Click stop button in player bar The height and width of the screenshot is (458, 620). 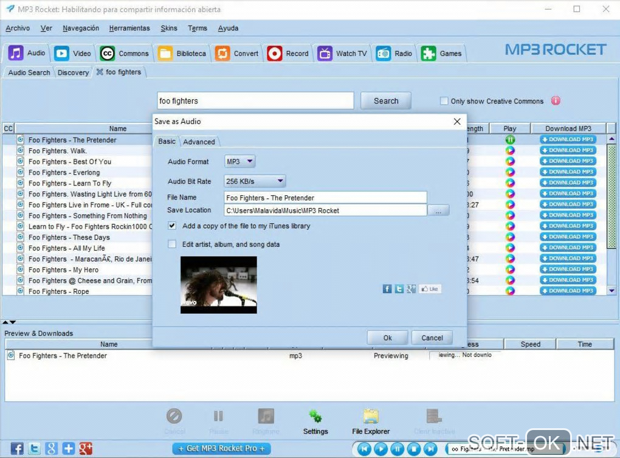point(414,449)
